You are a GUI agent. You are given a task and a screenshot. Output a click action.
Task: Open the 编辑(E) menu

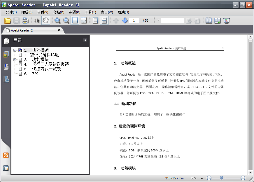pos(27,12)
